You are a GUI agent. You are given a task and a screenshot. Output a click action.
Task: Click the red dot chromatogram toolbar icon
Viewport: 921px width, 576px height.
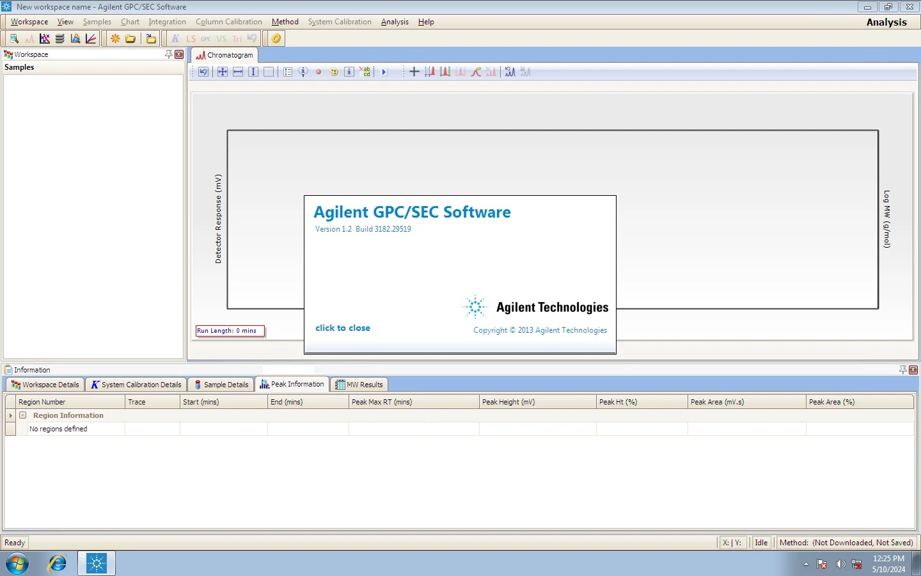(319, 72)
